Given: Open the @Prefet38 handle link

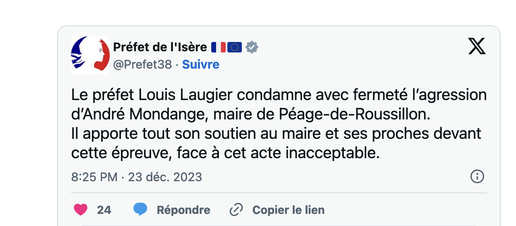Looking at the screenshot, I should click(143, 65).
